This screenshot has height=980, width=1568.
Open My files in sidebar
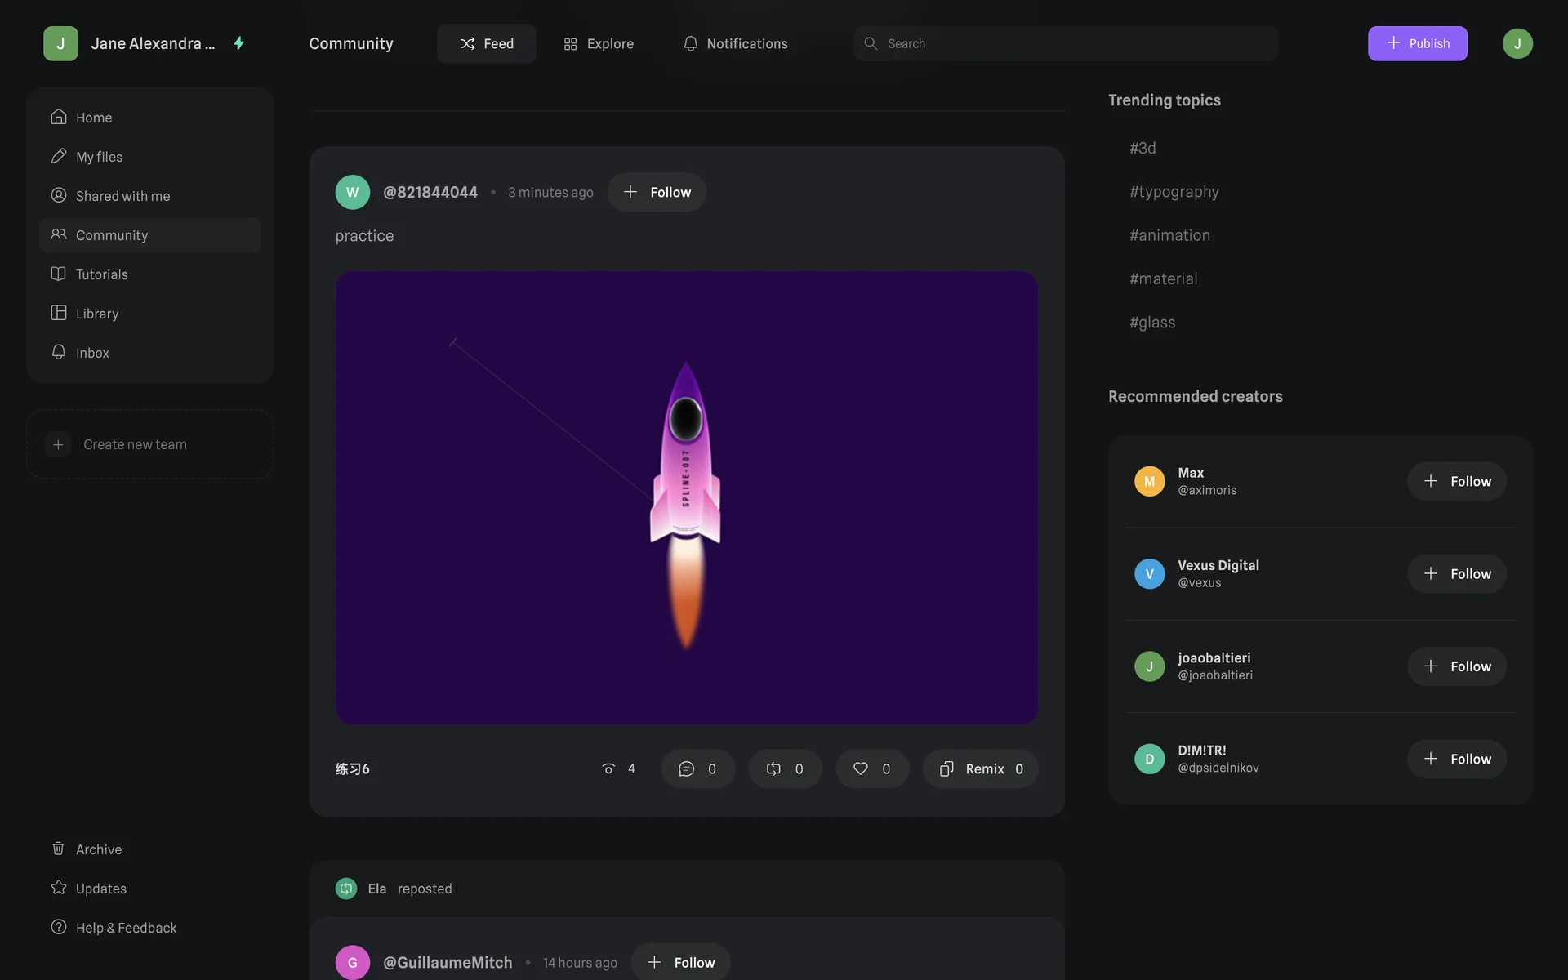99,157
